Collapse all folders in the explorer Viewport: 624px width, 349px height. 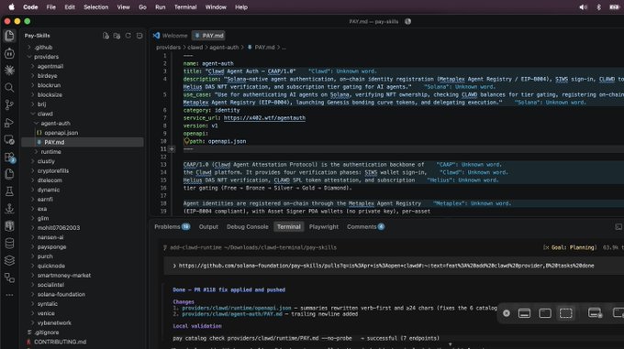(139, 36)
